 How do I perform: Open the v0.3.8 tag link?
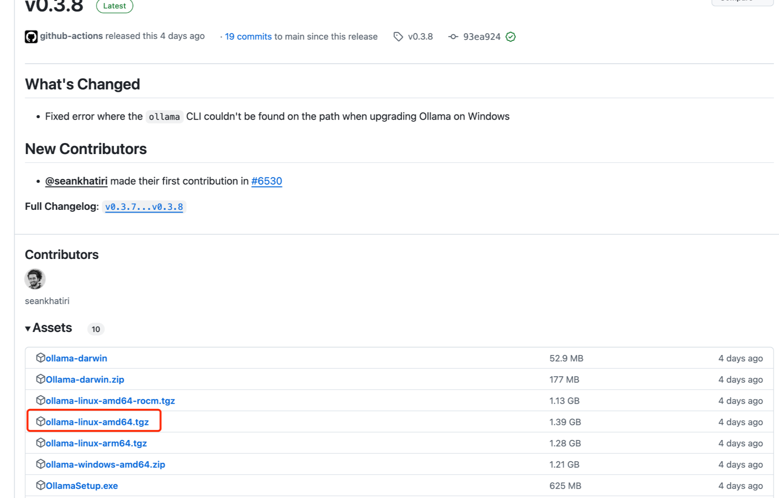tap(420, 37)
